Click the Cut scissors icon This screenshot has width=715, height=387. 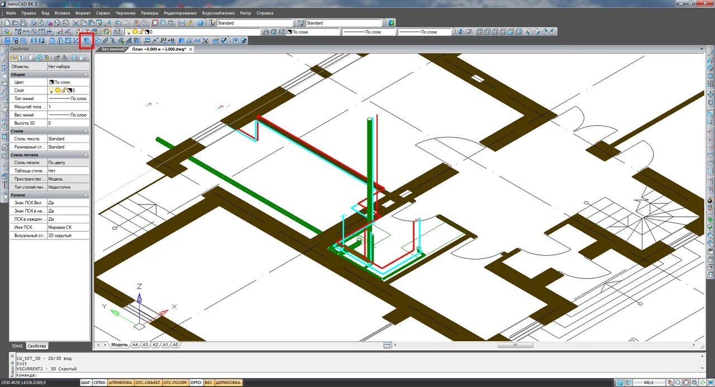[x=75, y=23]
